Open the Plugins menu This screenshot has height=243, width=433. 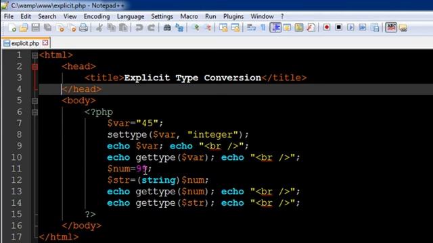(233, 16)
